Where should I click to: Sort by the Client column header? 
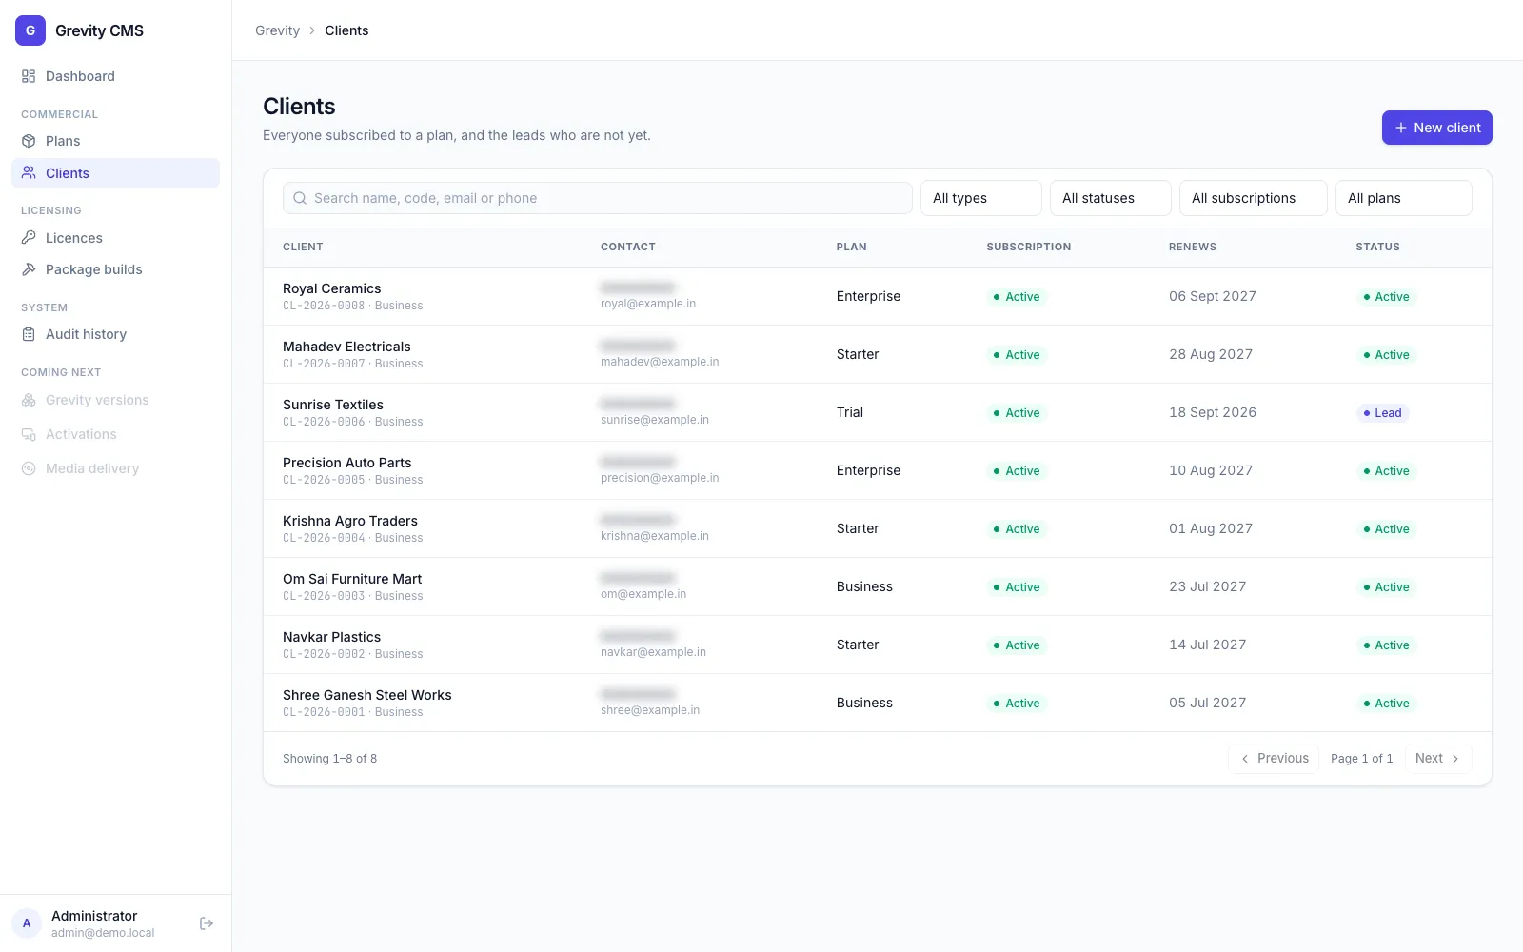pyautogui.click(x=303, y=247)
